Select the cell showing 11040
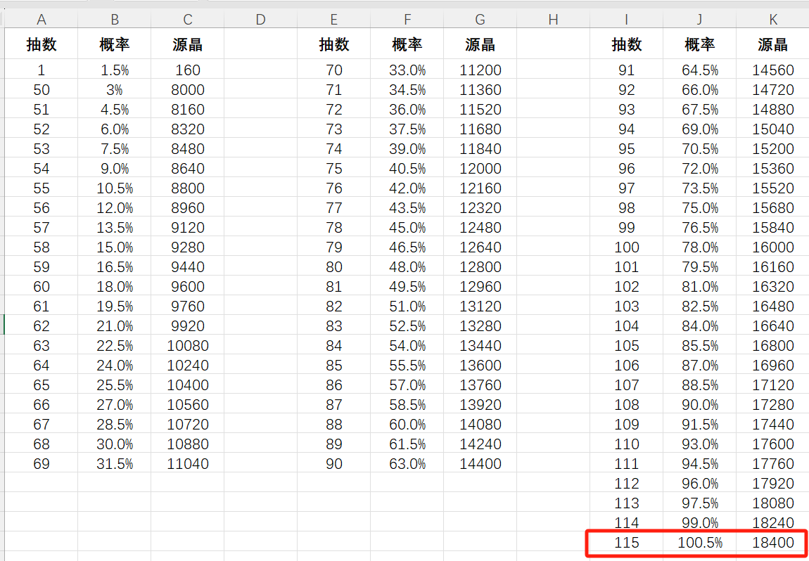The width and height of the screenshot is (809, 561). pos(188,463)
